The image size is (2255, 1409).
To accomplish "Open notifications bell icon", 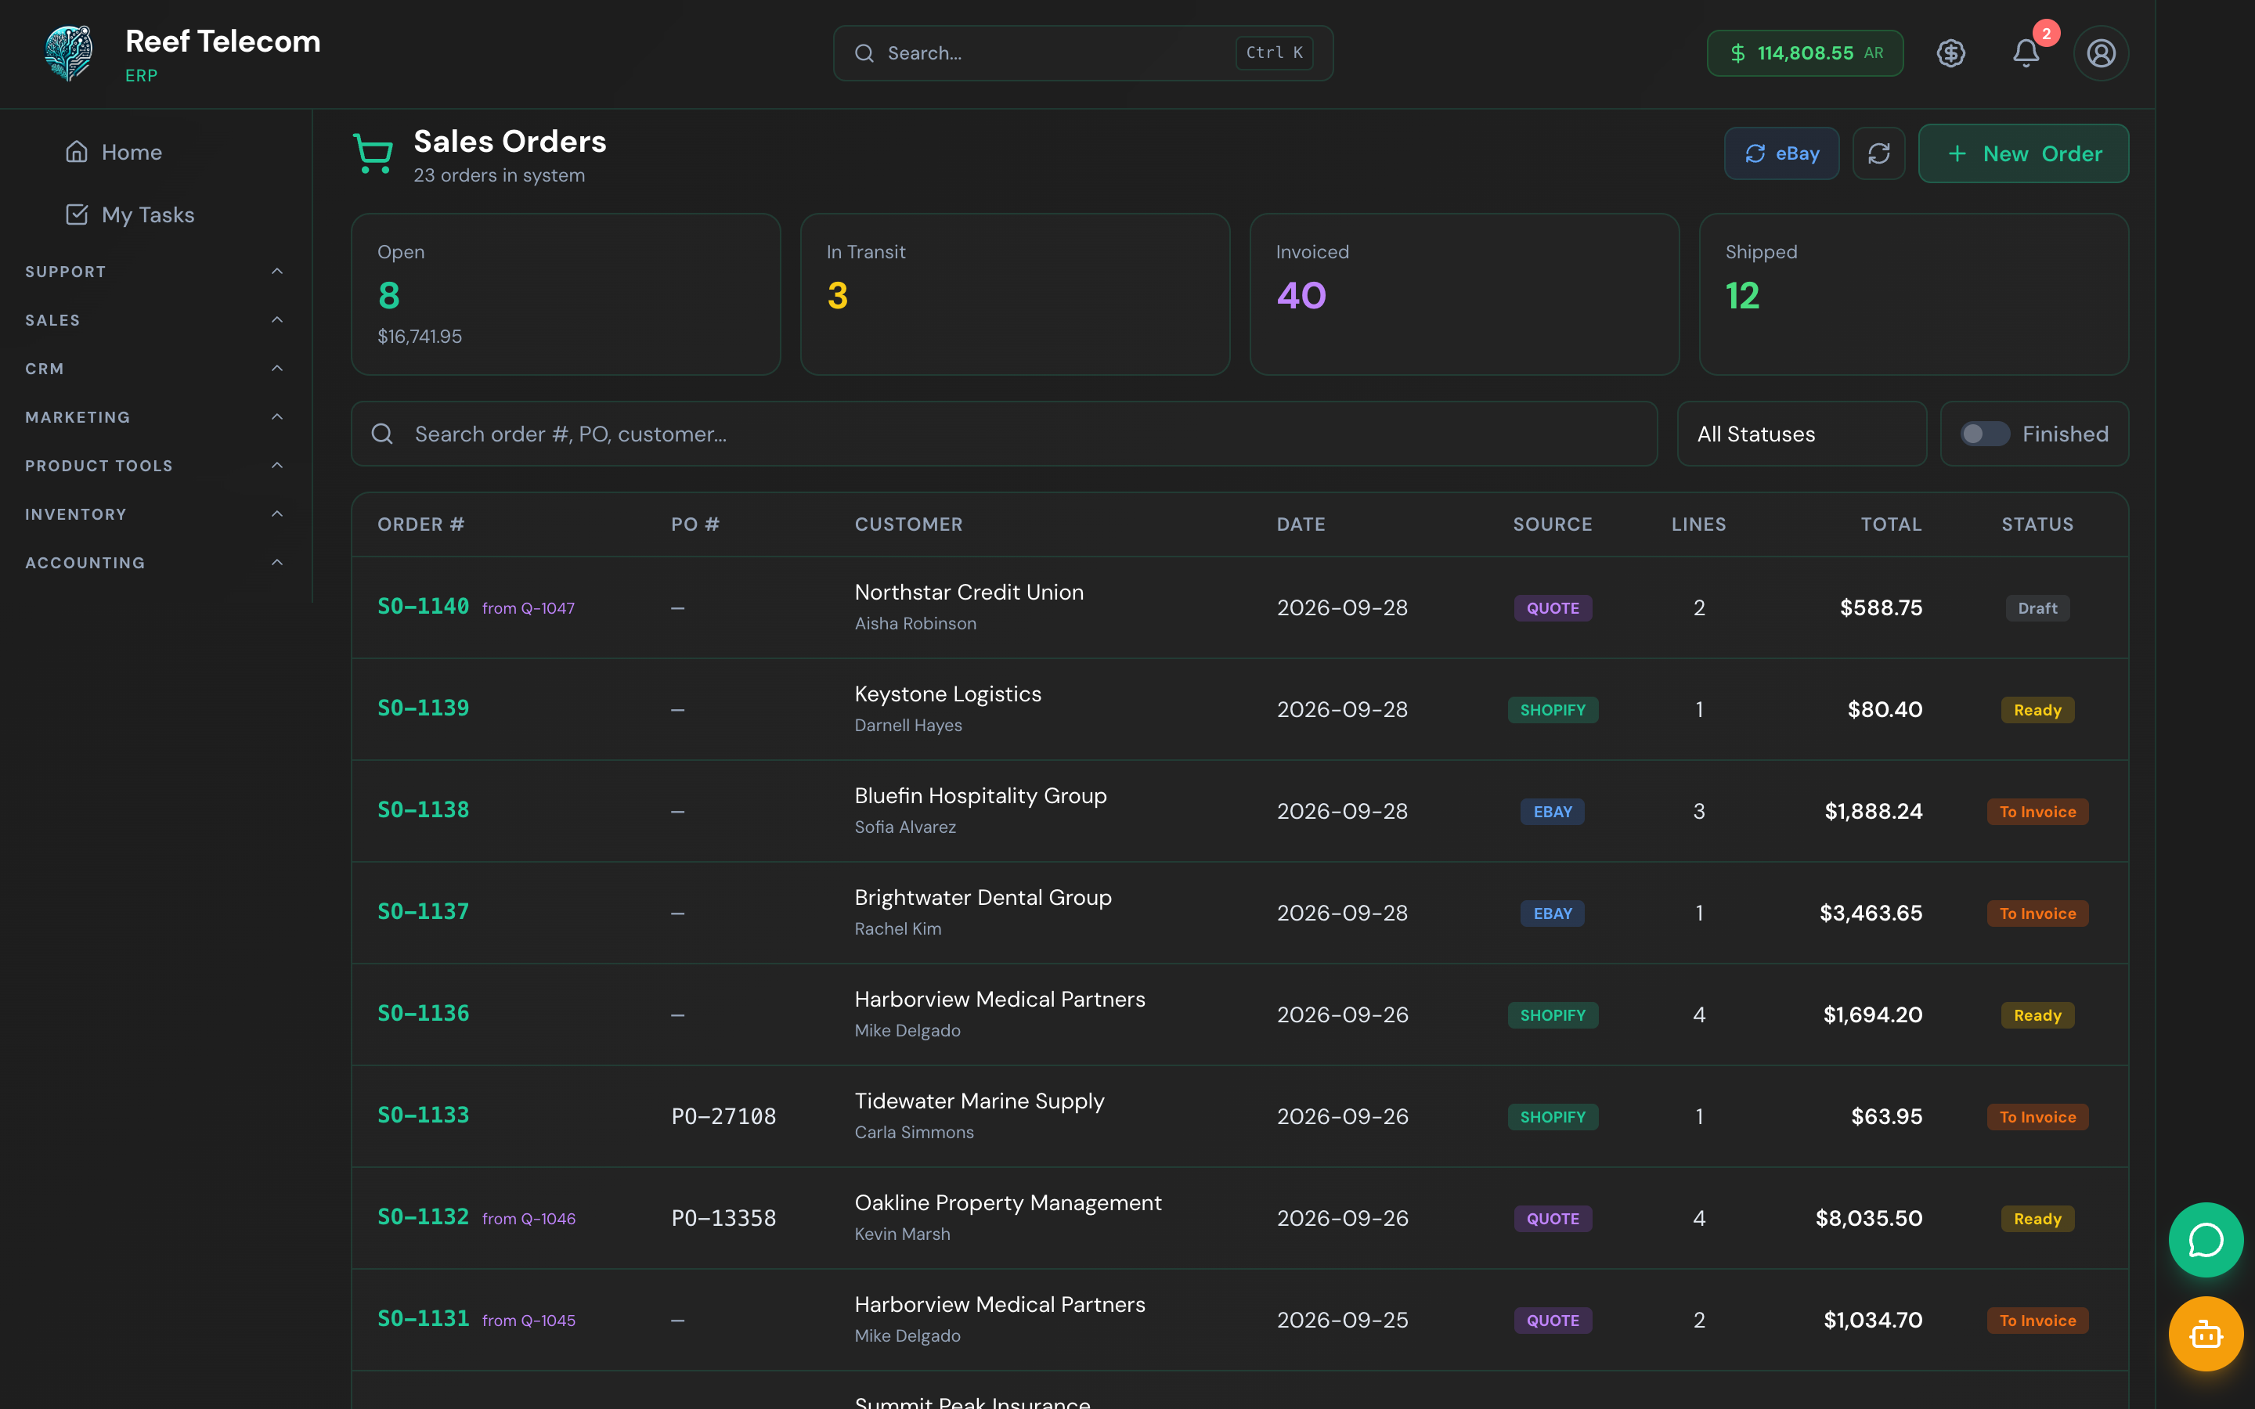I will [2026, 53].
